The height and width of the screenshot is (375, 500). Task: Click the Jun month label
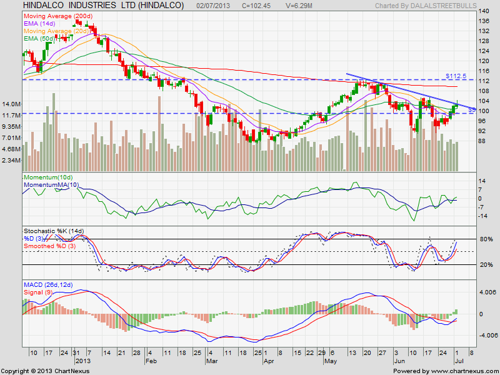point(399,361)
